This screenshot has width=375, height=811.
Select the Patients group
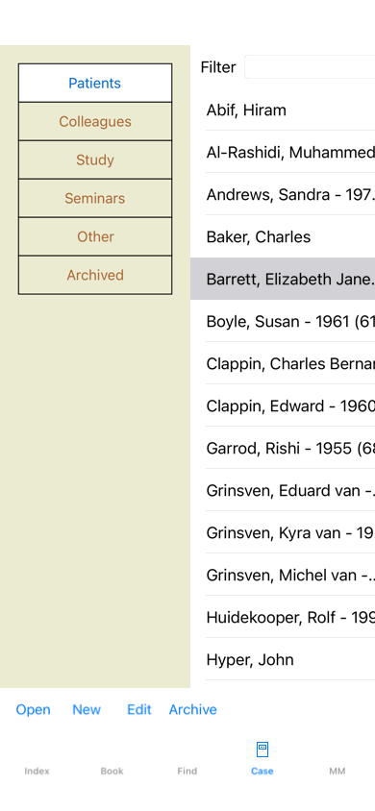(x=95, y=84)
